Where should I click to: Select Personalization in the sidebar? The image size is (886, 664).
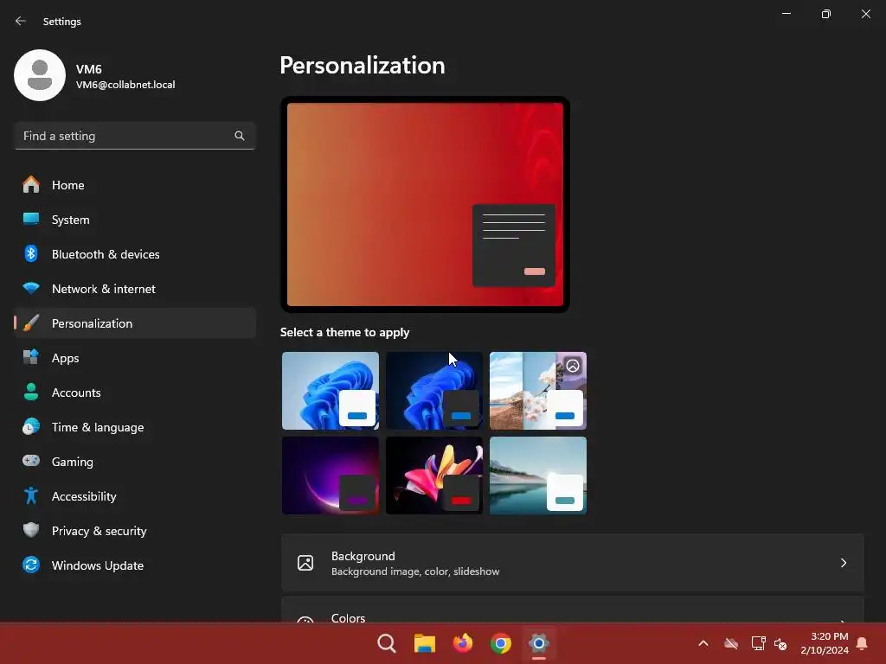coord(135,323)
